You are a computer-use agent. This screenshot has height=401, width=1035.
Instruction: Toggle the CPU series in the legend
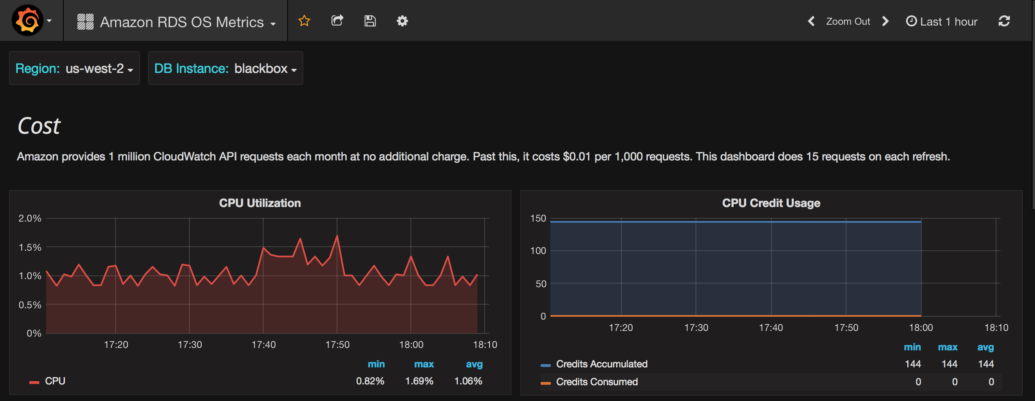55,381
